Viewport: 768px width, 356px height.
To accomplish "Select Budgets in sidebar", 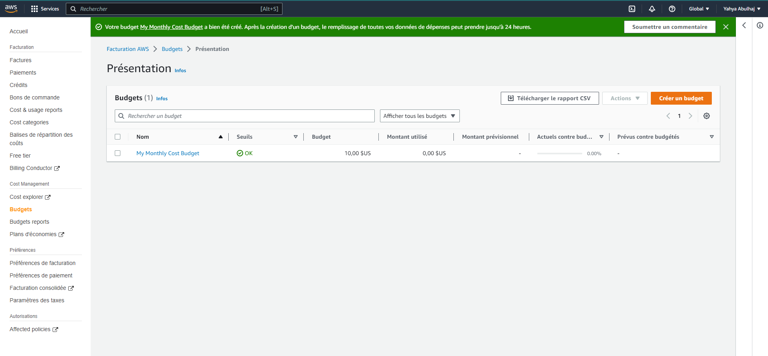I will [21, 209].
